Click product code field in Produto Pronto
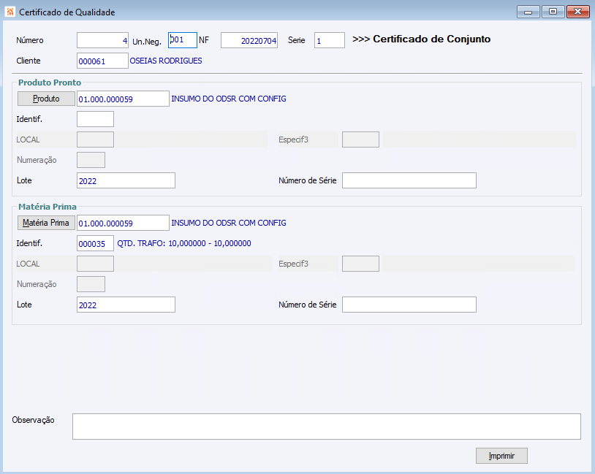 click(123, 99)
